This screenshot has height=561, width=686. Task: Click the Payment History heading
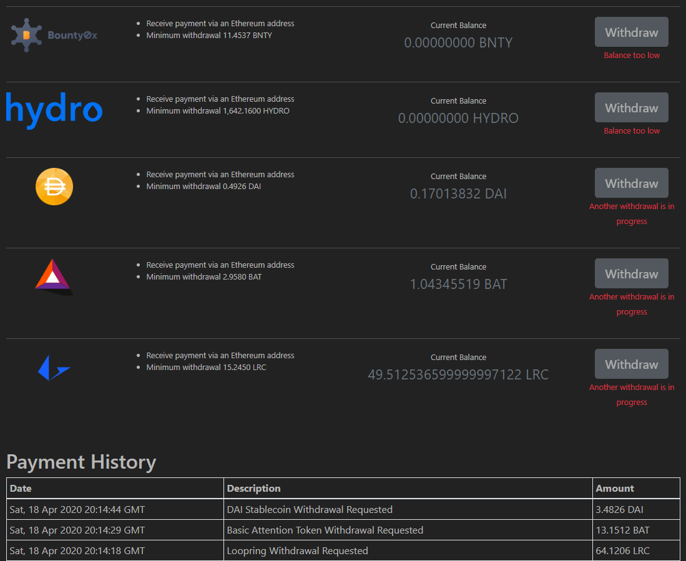coord(81,462)
